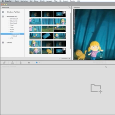
Task: Click the Geräte devices icon
Action: [3, 42]
